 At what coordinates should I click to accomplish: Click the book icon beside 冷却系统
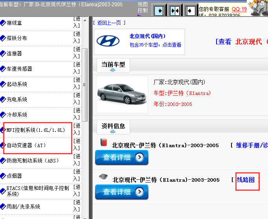pyautogui.click(x=3, y=115)
